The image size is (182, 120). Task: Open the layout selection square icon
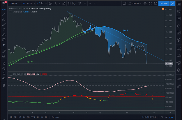124,4
